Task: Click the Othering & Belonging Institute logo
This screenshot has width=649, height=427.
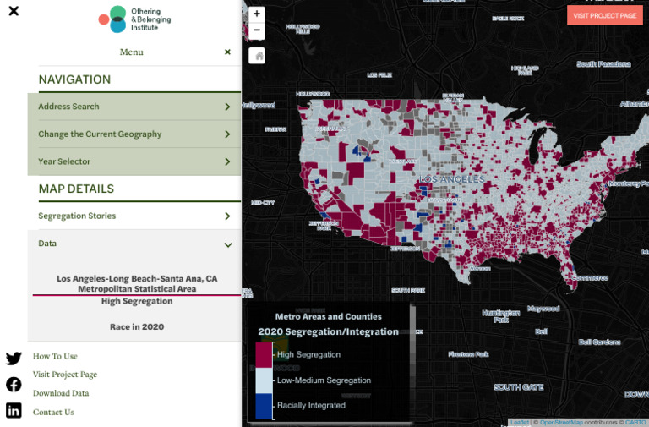Action: point(134,19)
